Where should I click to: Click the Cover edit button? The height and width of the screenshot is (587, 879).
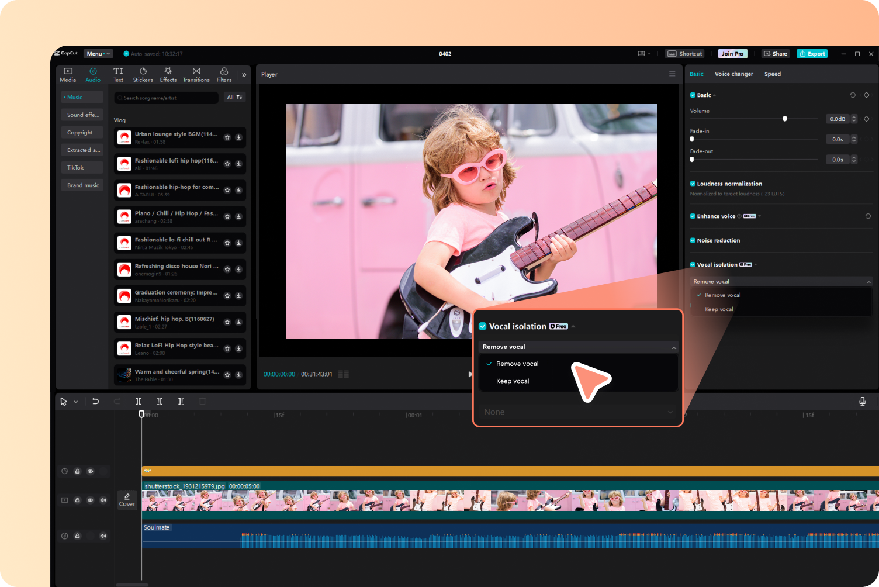click(x=127, y=500)
